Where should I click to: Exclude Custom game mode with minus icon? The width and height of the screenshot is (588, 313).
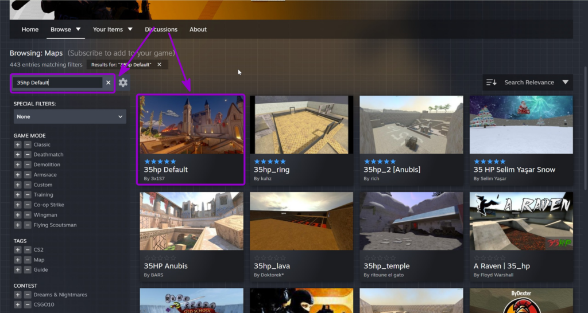(x=28, y=185)
